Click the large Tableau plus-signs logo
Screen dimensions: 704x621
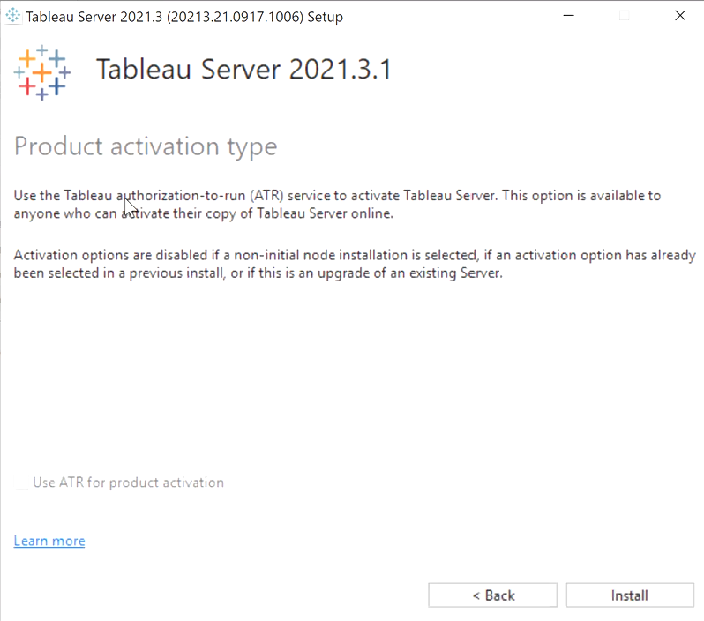pos(41,72)
